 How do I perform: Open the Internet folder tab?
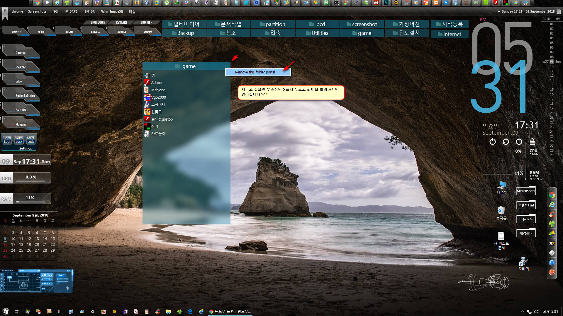point(450,34)
